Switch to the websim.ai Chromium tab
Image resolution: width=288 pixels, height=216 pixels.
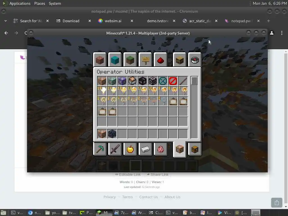(x=113, y=21)
